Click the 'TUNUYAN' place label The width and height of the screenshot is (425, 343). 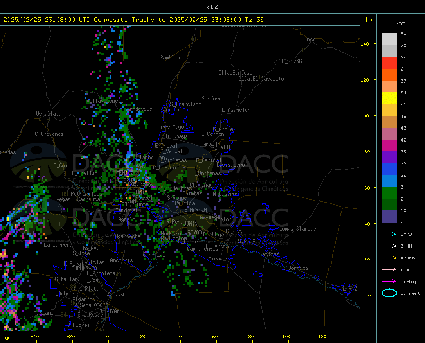point(110,311)
